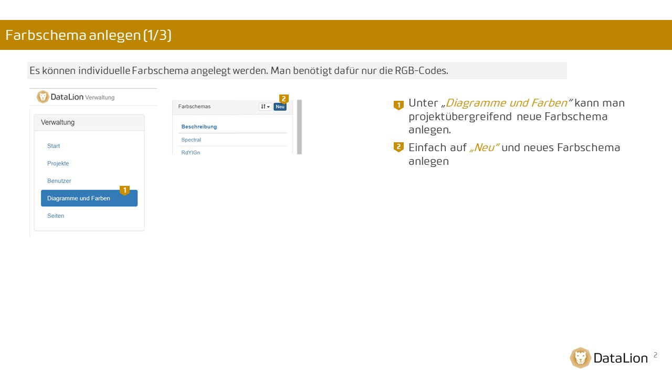Select the highlighted Diagramme und Farben item

[89, 198]
